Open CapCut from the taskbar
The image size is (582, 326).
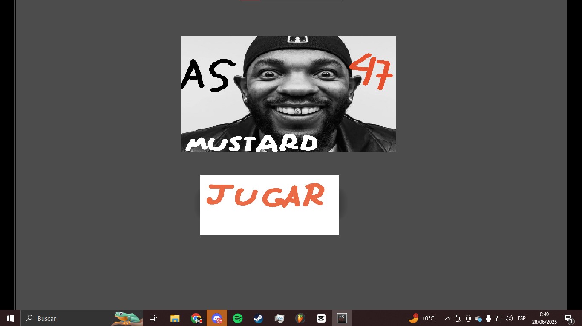tap(321, 318)
